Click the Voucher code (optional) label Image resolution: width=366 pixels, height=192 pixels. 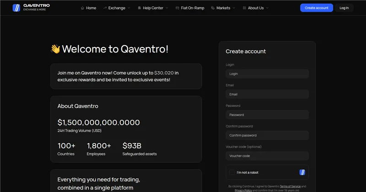click(x=243, y=146)
